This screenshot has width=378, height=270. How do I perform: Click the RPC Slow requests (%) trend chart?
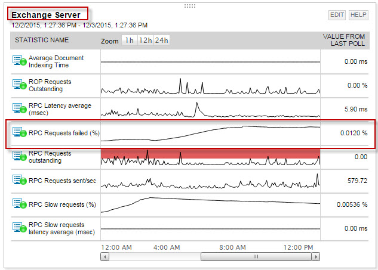tap(210, 205)
